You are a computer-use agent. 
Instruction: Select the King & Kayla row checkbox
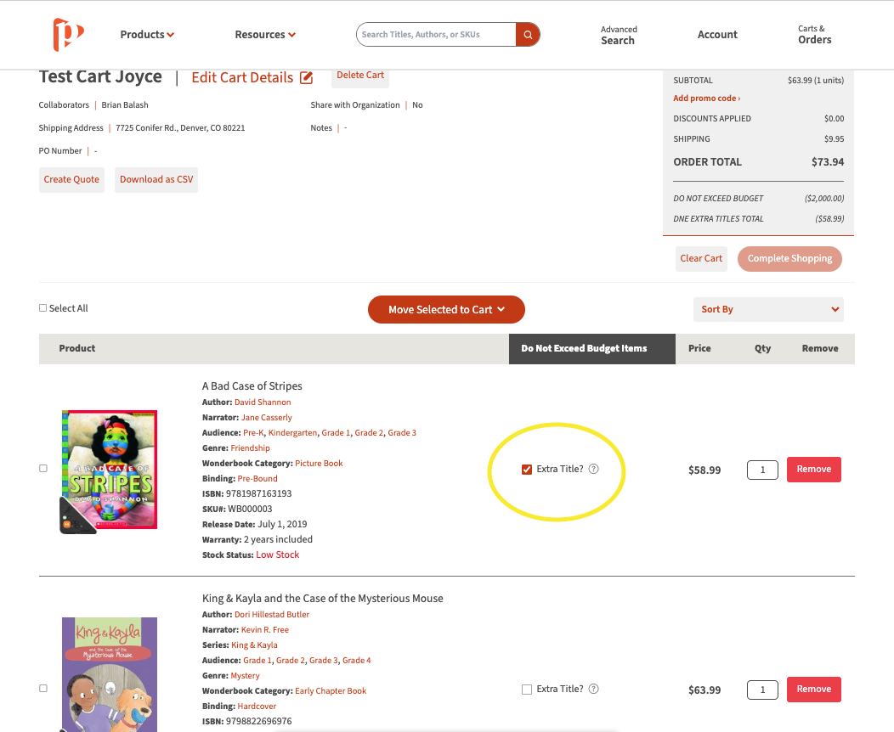click(42, 688)
